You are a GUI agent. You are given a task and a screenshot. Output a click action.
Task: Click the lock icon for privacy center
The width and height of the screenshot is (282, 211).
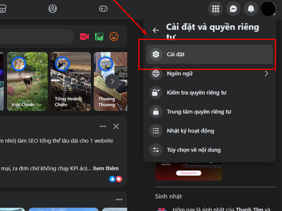pyautogui.click(x=156, y=112)
